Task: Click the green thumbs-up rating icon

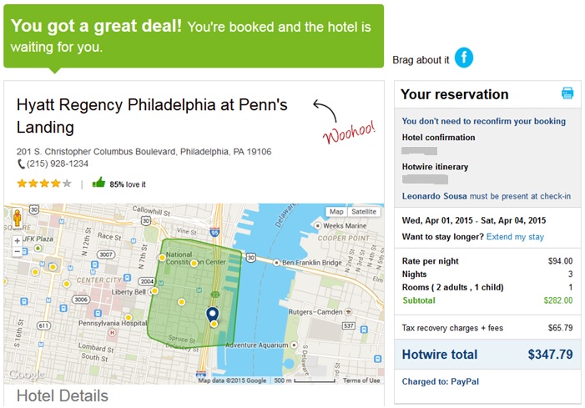Action: click(x=98, y=183)
